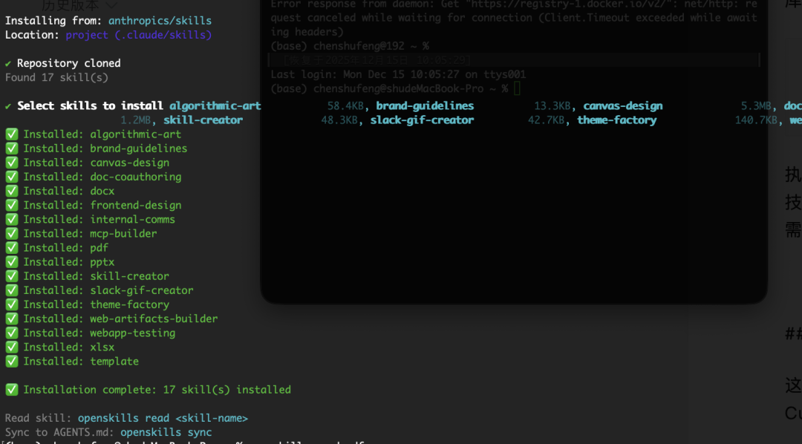This screenshot has width=802, height=444.
Task: Click green check icon beside Installation complete
Action: pos(11,390)
